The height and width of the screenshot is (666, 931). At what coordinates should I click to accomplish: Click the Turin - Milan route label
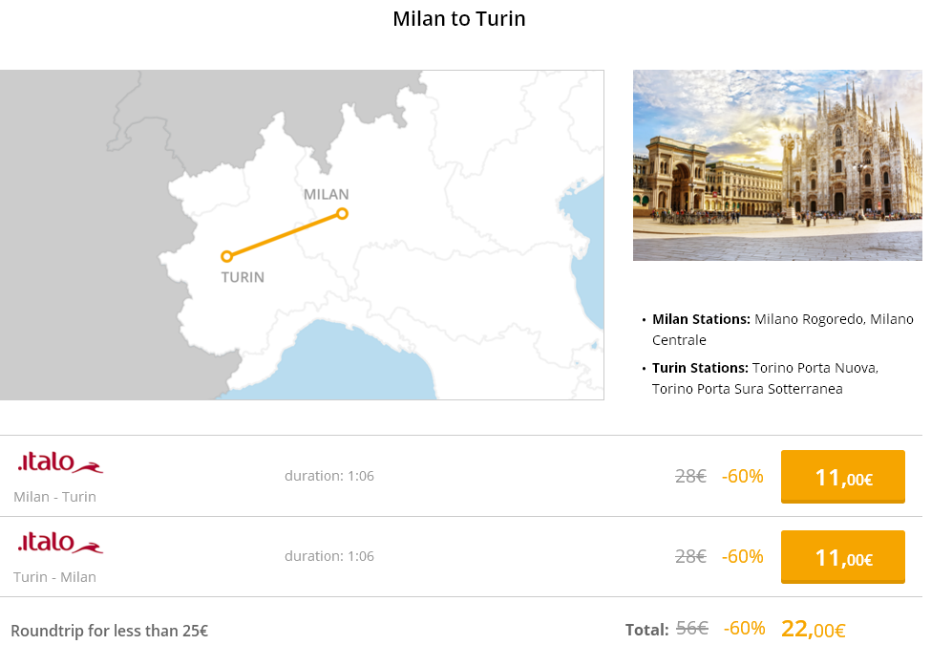[x=54, y=577]
